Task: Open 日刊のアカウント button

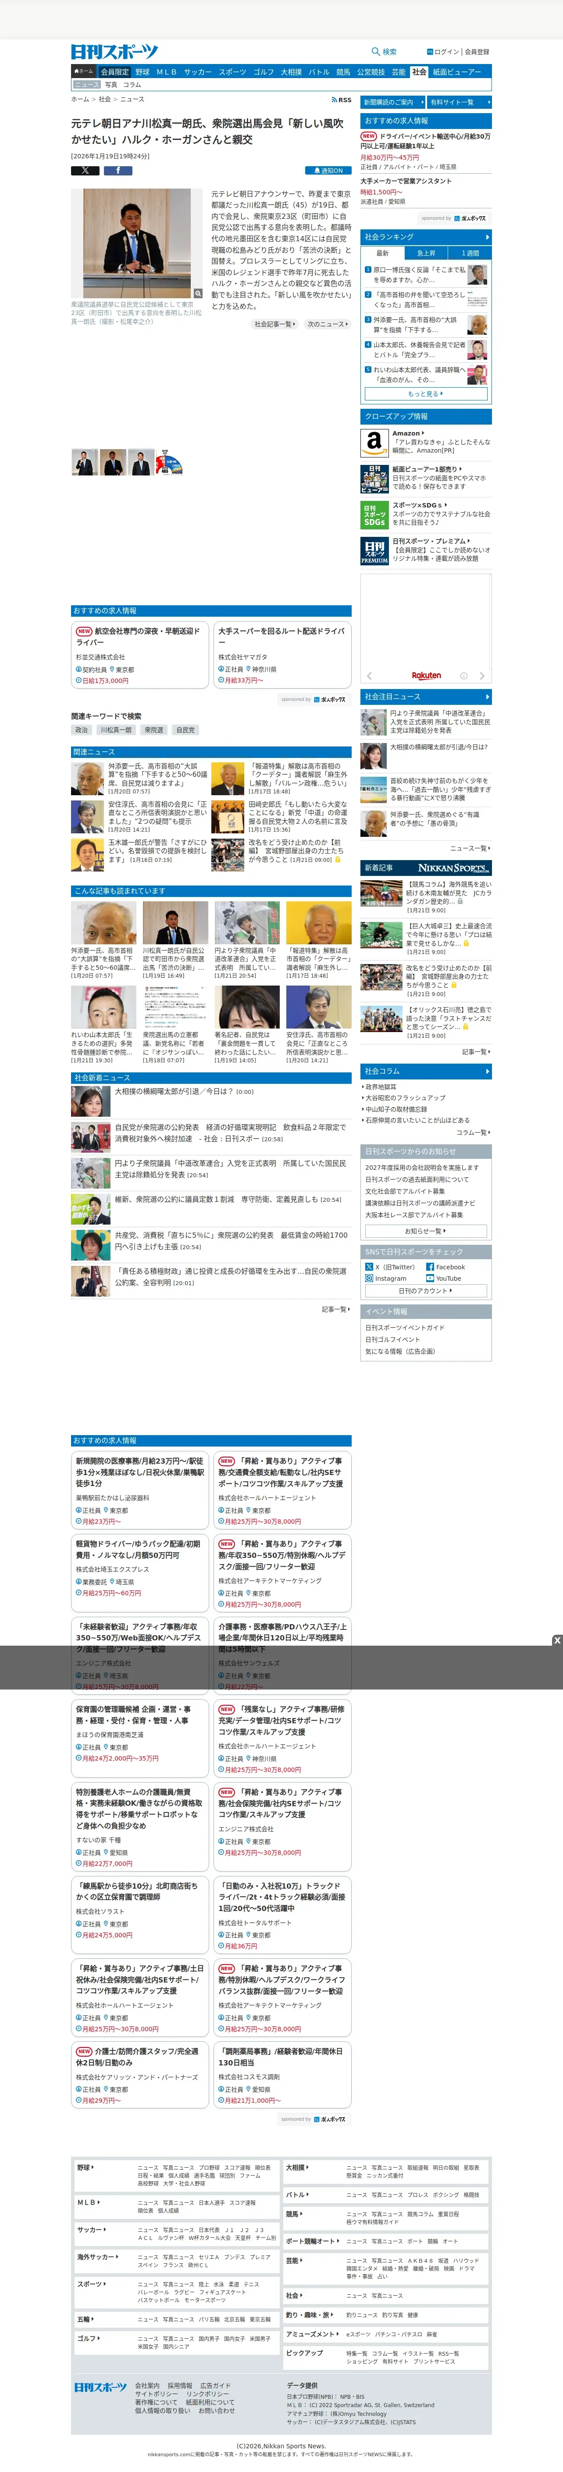Action: pos(426,1291)
